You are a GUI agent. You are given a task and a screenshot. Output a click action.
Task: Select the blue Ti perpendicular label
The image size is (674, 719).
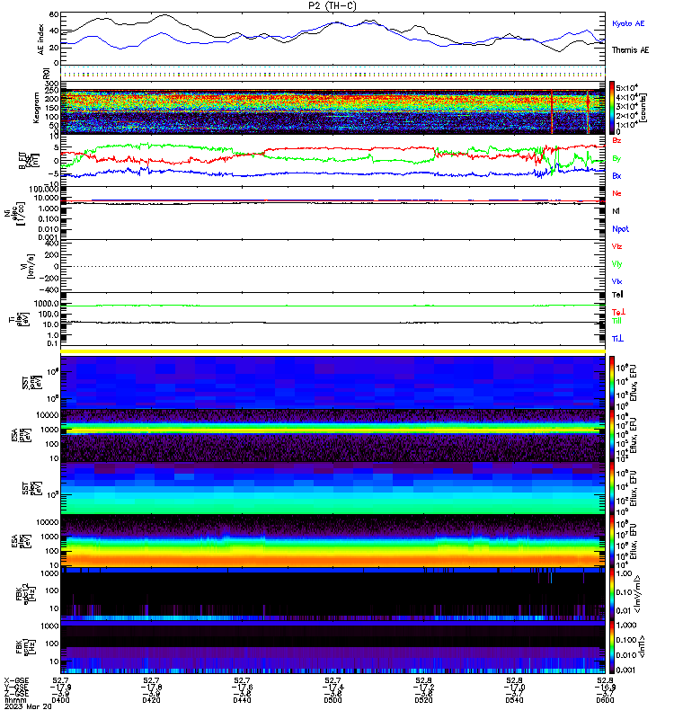pyautogui.click(x=617, y=339)
